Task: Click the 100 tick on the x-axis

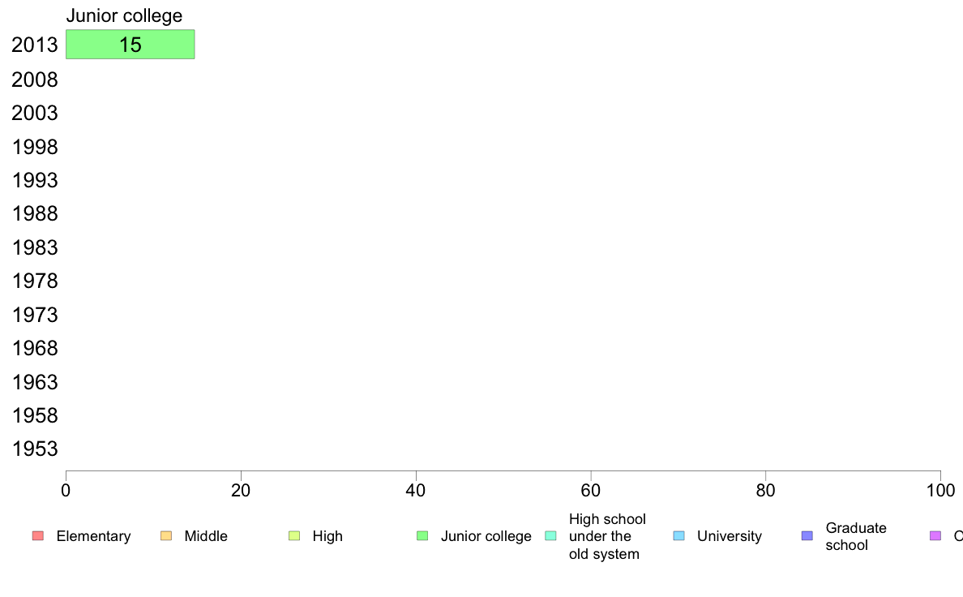Action: coord(939,490)
